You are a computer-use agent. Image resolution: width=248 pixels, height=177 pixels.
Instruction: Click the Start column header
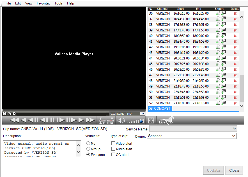pos(180,9)
